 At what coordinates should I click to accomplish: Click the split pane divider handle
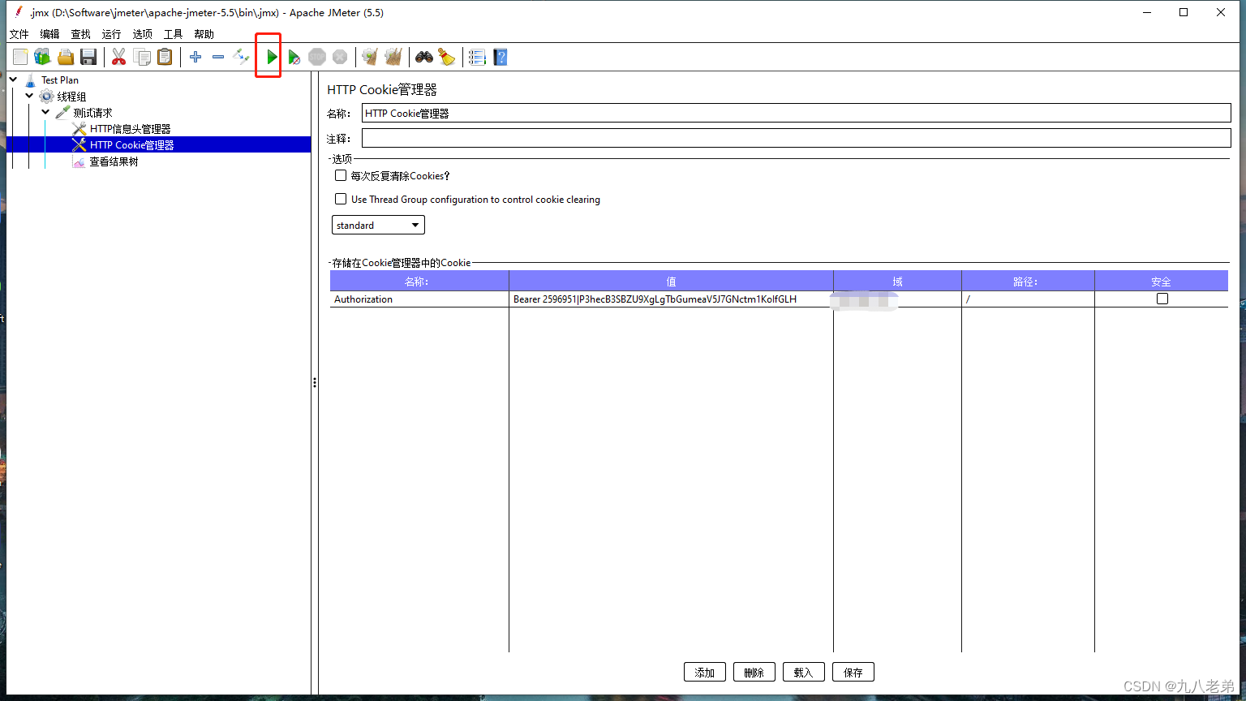pyautogui.click(x=315, y=382)
